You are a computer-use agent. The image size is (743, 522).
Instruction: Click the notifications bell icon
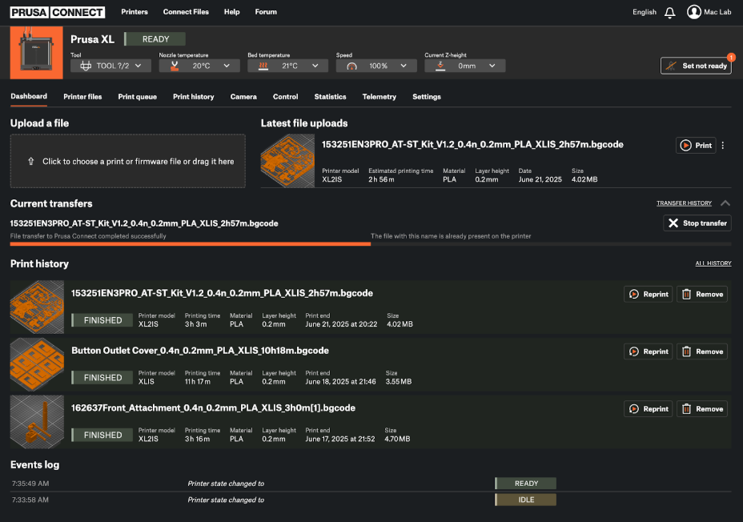[669, 12]
